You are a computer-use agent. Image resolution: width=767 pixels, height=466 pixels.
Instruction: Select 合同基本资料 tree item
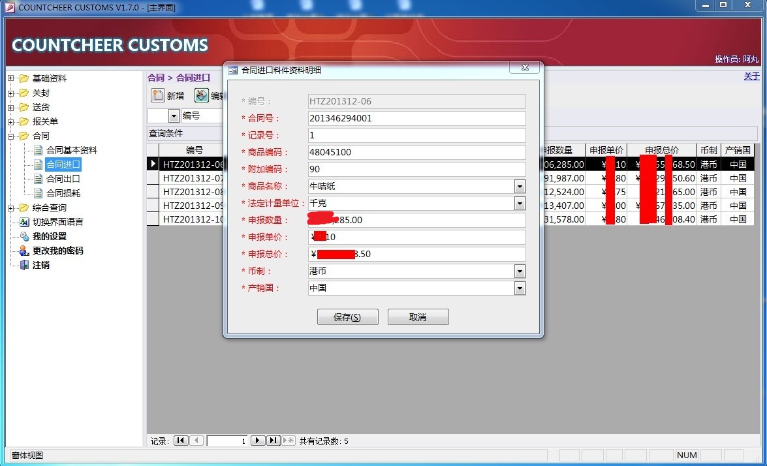pyautogui.click(x=71, y=150)
